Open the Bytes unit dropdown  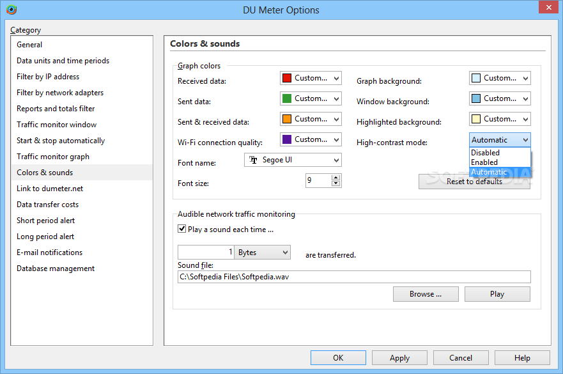[263, 252]
